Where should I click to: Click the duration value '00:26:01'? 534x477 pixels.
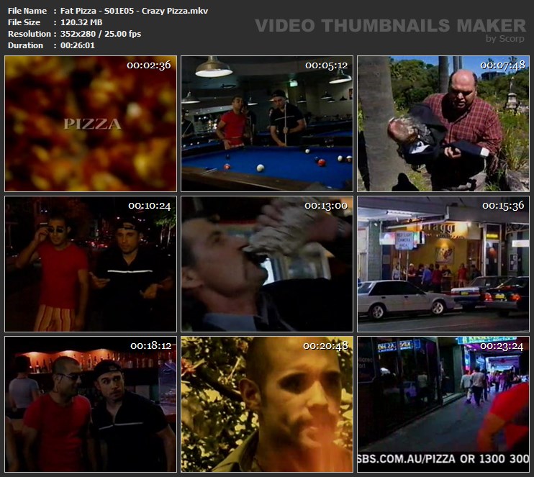(x=78, y=45)
